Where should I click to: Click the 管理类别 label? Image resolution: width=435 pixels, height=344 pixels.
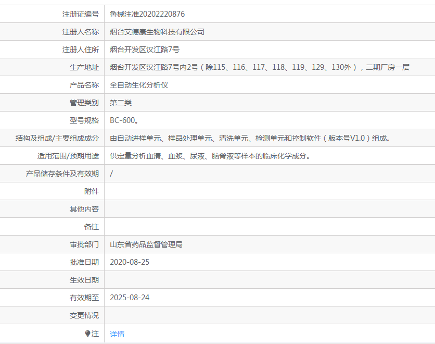84,103
